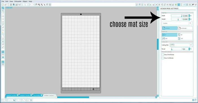Enable the Show Print Border checkbox
Image resolution: width=198 pixels, height=103 pixels.
(163, 55)
